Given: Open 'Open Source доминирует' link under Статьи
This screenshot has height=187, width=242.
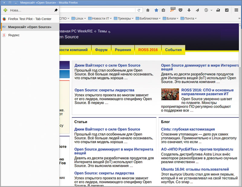Looking at the screenshot, I should click(x=114, y=151).
